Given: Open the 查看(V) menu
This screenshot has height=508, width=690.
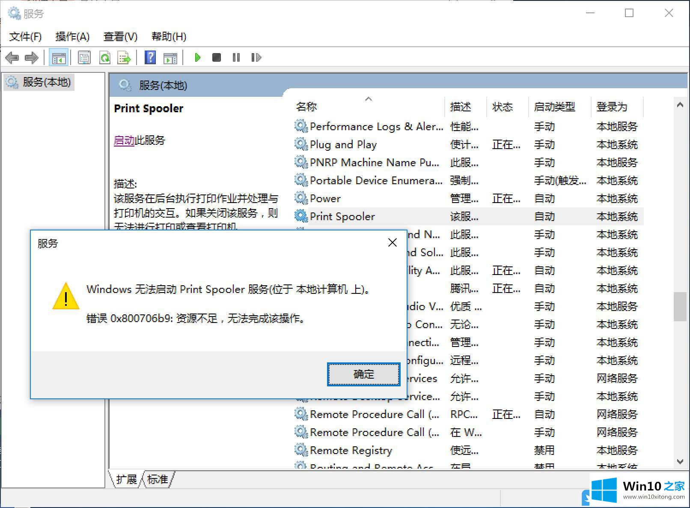Looking at the screenshot, I should point(120,37).
